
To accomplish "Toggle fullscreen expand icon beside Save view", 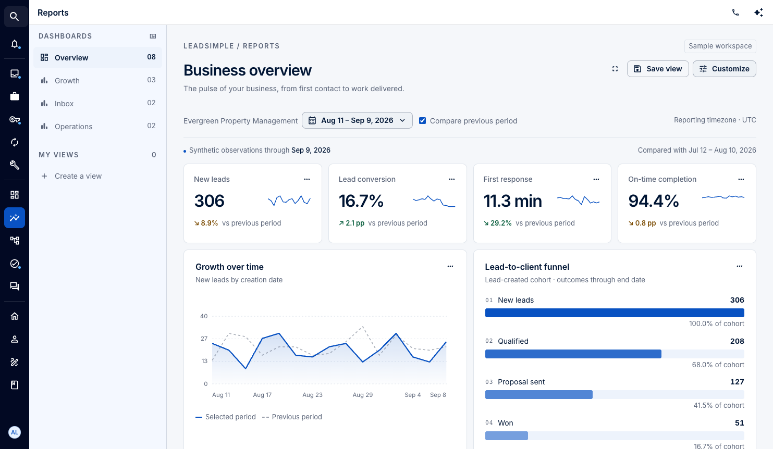I will 615,69.
